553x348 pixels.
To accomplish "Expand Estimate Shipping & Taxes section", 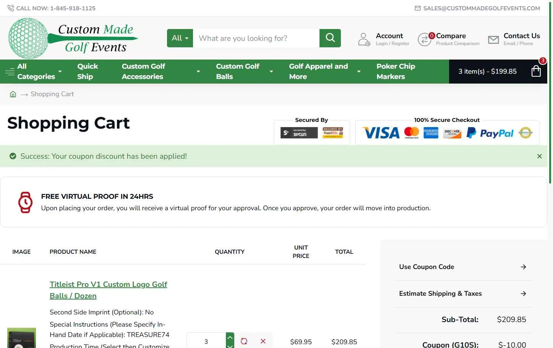I will (x=463, y=294).
